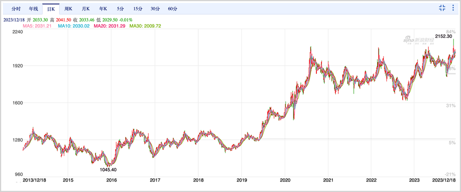461x192 pixels.
Task: Switch to the 分时 tab
Action: (x=16, y=9)
